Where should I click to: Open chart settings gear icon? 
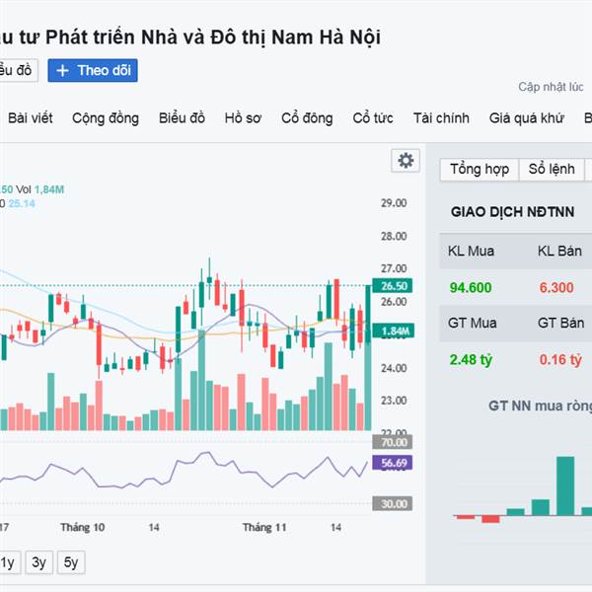[405, 161]
